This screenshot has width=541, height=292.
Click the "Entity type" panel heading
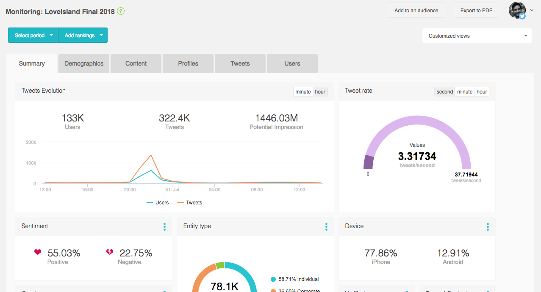click(197, 226)
